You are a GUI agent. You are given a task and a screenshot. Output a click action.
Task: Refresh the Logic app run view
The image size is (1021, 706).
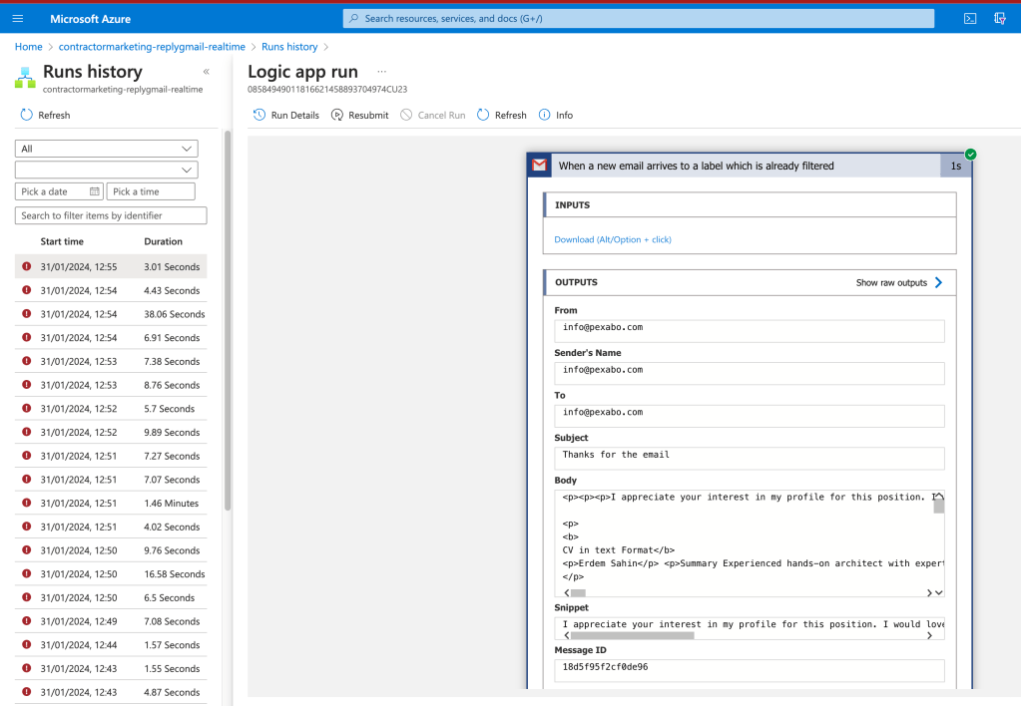502,115
